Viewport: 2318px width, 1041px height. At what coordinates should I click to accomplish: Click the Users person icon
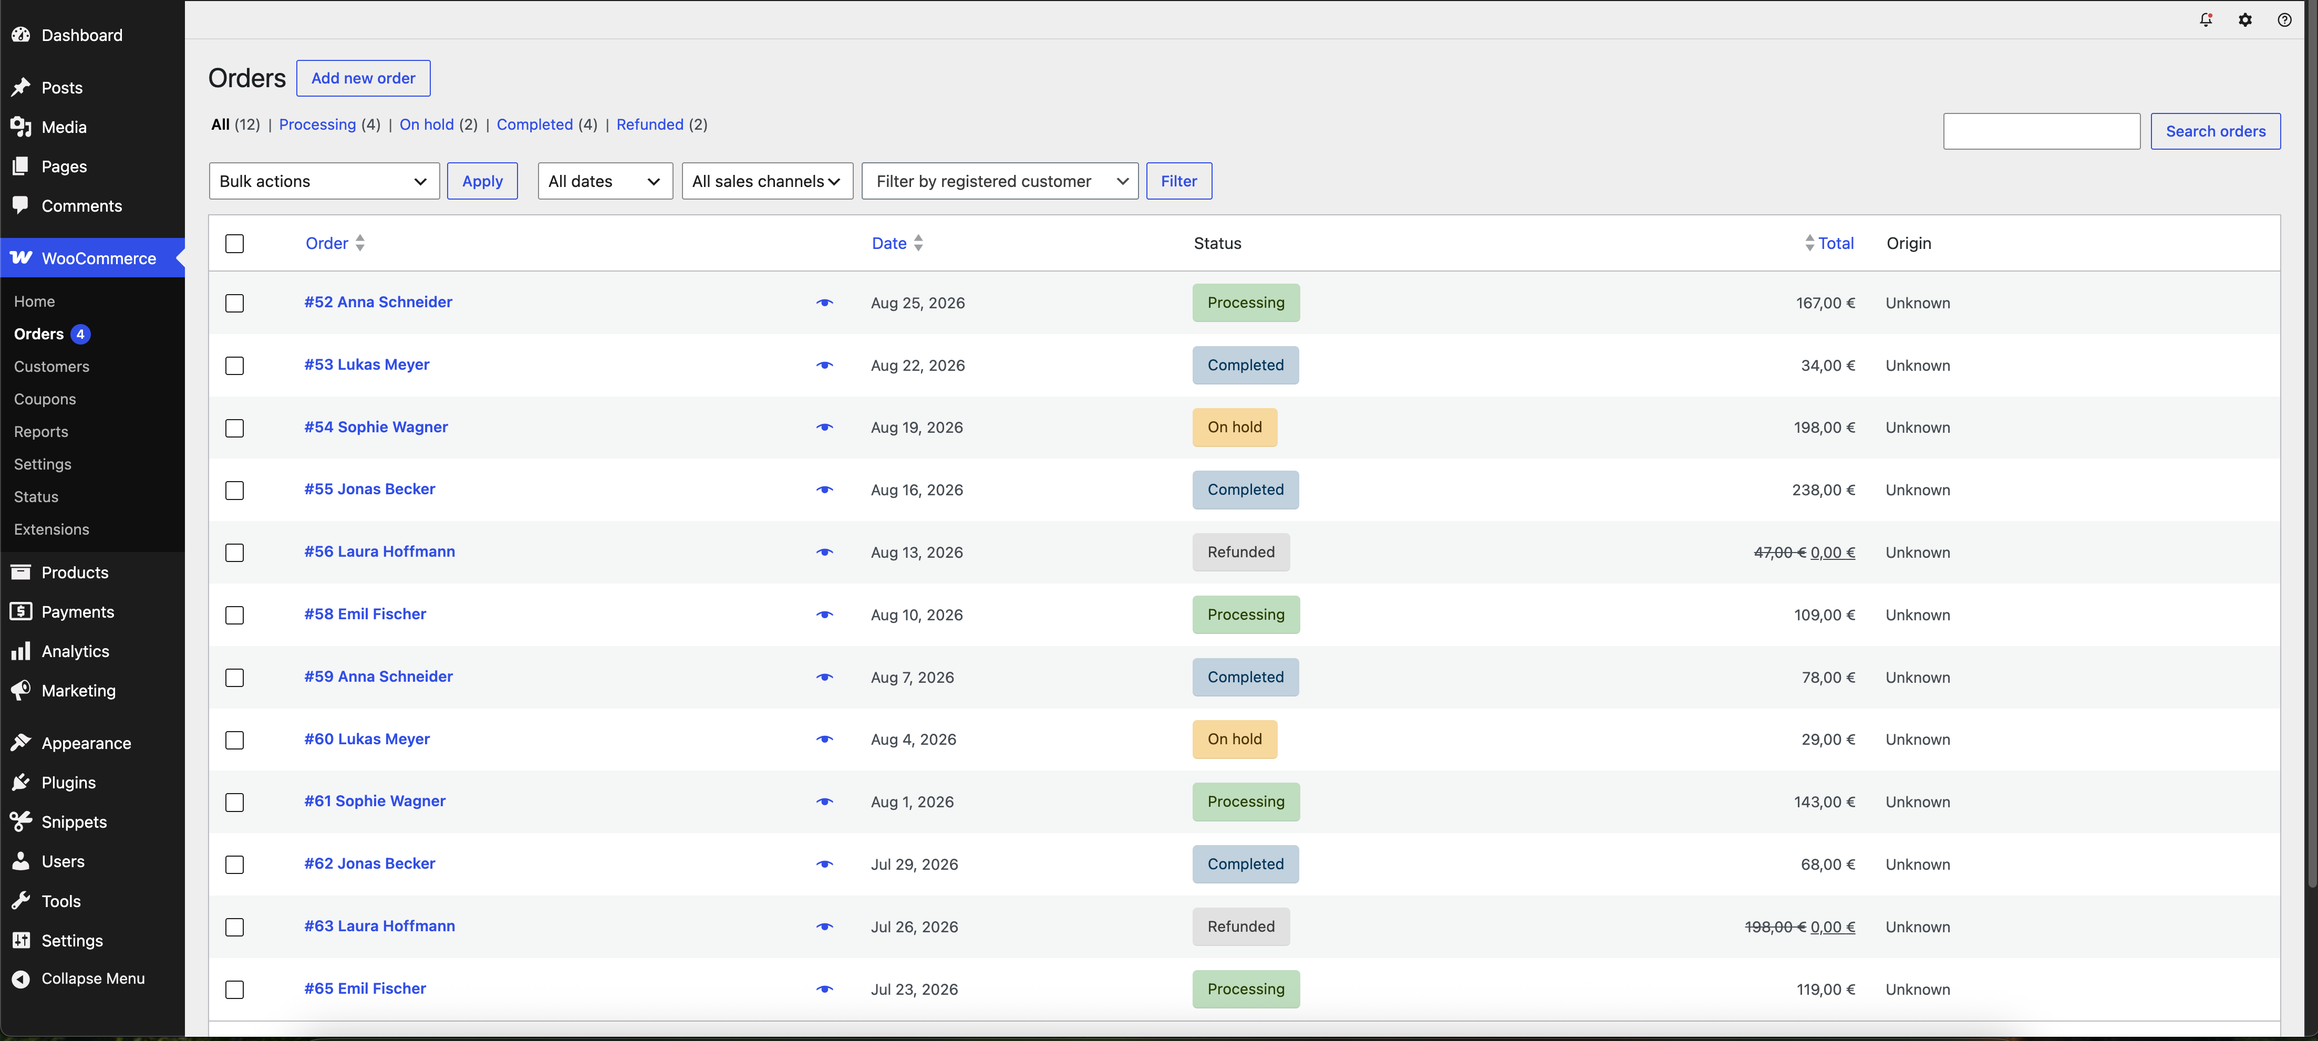click(20, 861)
